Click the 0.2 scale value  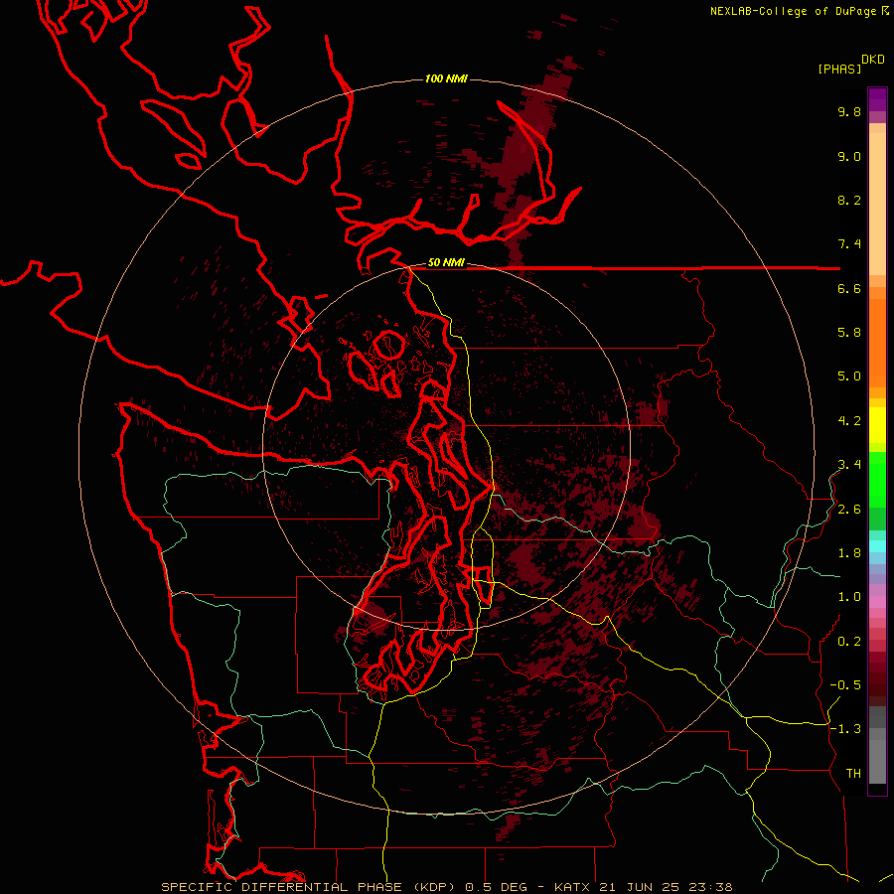[x=849, y=642]
